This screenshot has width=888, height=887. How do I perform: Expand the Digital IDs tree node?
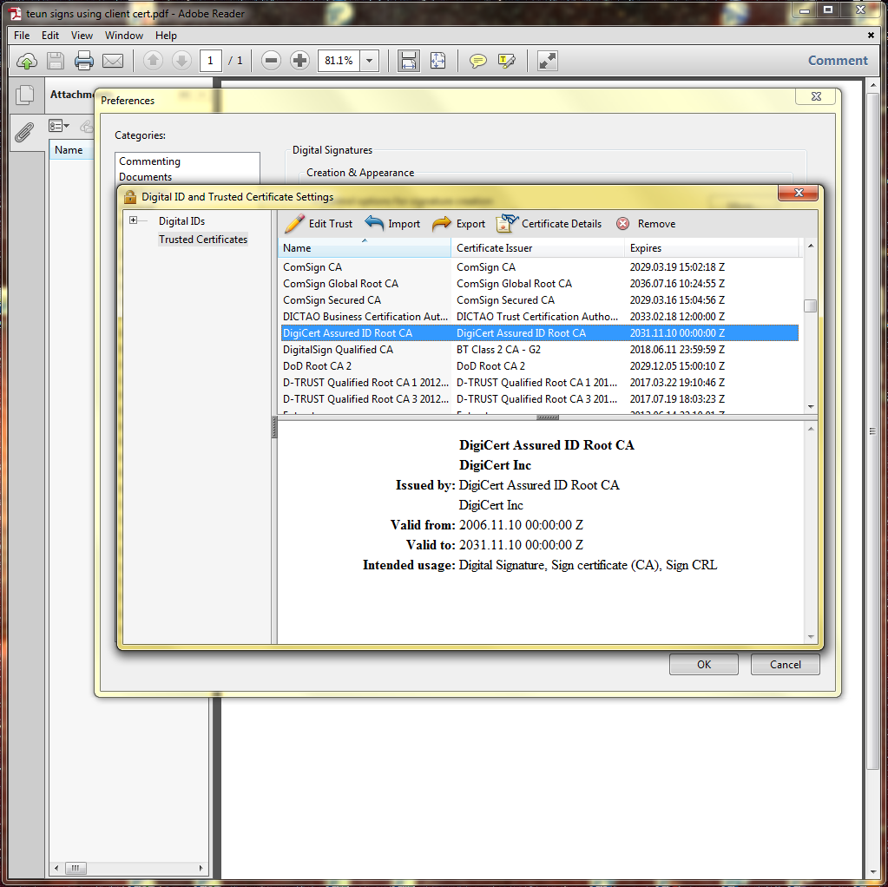pos(134,221)
